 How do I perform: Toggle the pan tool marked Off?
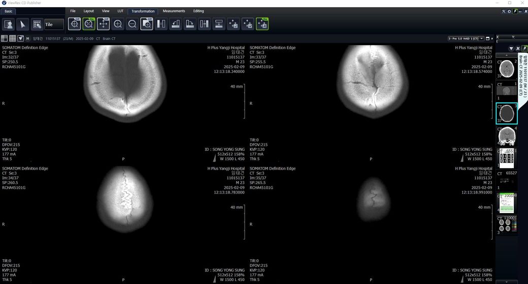(103, 24)
